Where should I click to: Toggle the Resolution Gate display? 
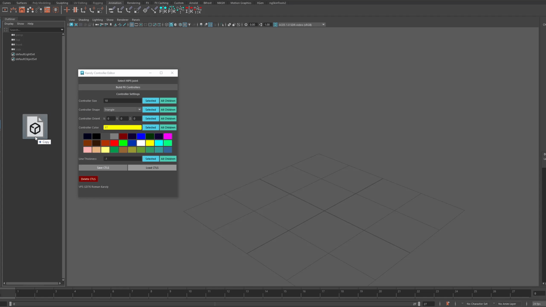pyautogui.click(x=141, y=25)
